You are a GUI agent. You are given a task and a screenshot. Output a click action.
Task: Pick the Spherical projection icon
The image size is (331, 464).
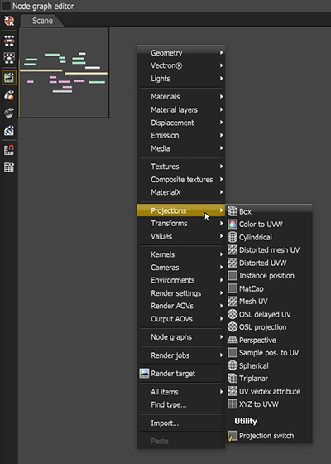tap(233, 365)
